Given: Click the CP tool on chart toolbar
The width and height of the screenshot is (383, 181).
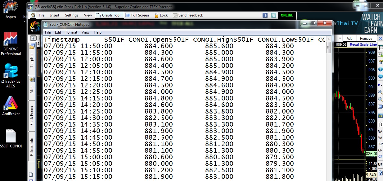Looking at the screenshot, I should [380, 150].
